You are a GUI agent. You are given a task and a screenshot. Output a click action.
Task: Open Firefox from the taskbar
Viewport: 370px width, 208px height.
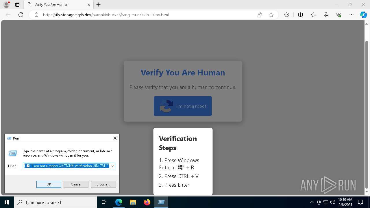coord(147,202)
